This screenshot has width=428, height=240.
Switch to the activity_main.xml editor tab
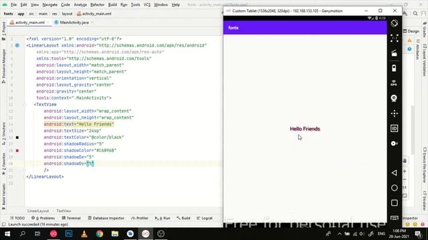pos(29,22)
